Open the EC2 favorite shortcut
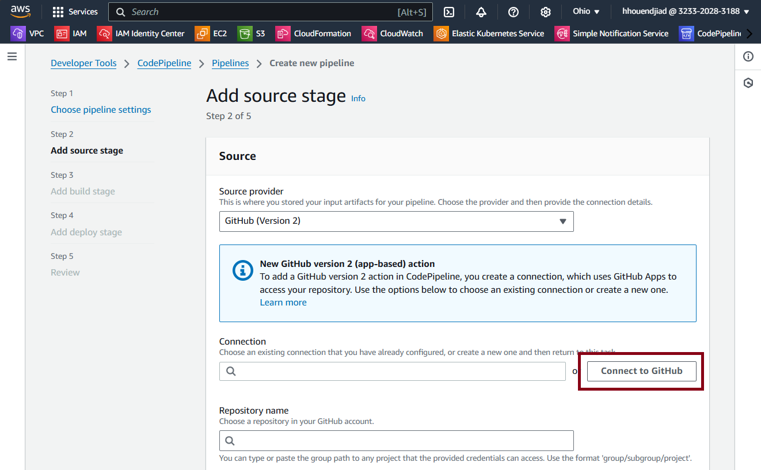The image size is (761, 470). click(211, 33)
